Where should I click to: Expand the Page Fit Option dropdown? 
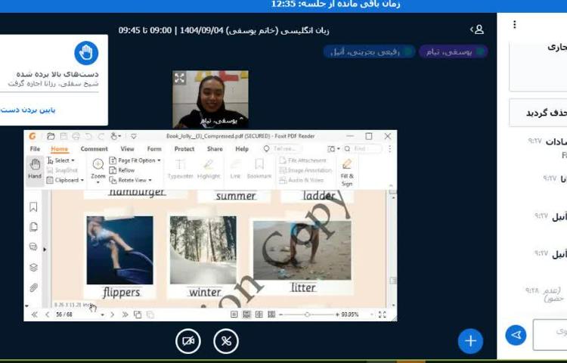click(135, 160)
